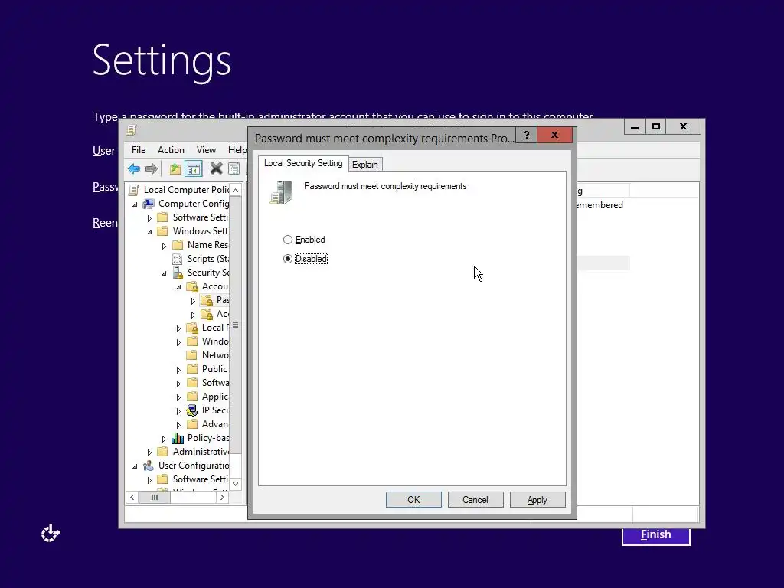Viewport: 784px width, 588px height.
Task: Click the Up one level folder icon
Action: coord(175,169)
